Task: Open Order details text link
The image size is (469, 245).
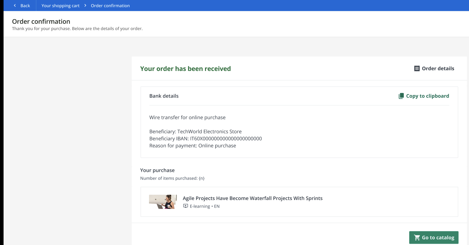Action: click(438, 69)
